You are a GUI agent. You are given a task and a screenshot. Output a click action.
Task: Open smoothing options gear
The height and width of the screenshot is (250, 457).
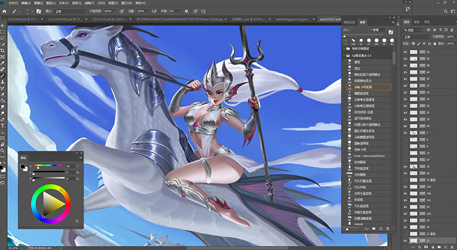(187, 12)
